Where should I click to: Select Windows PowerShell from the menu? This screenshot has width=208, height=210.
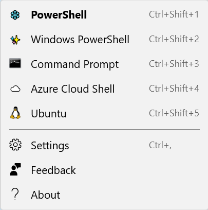tap(104, 40)
